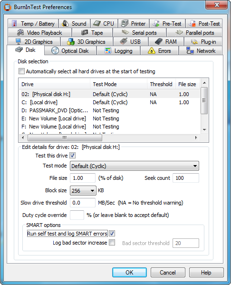Click the Post-Test tab icon
The width and height of the screenshot is (231, 285).
click(192, 23)
